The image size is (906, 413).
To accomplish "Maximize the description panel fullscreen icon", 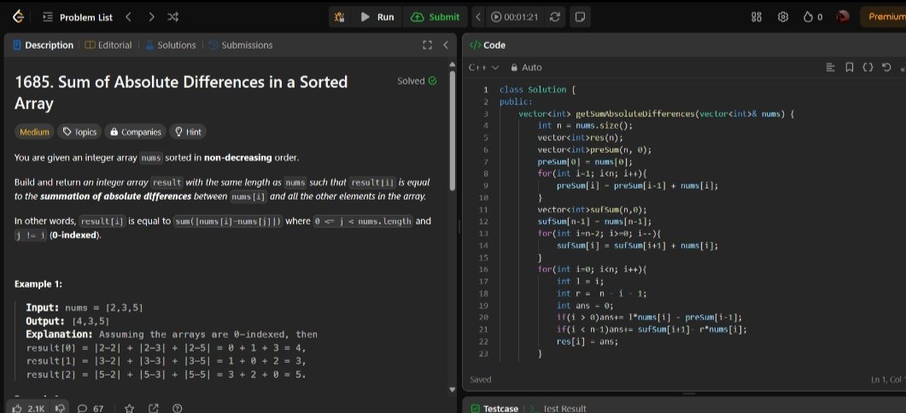I will click(x=428, y=45).
